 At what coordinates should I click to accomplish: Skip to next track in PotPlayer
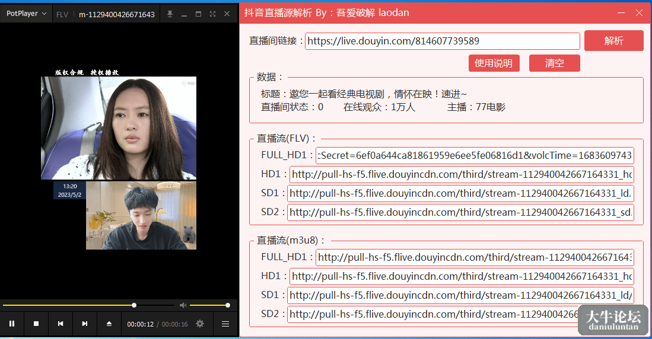pyautogui.click(x=85, y=324)
